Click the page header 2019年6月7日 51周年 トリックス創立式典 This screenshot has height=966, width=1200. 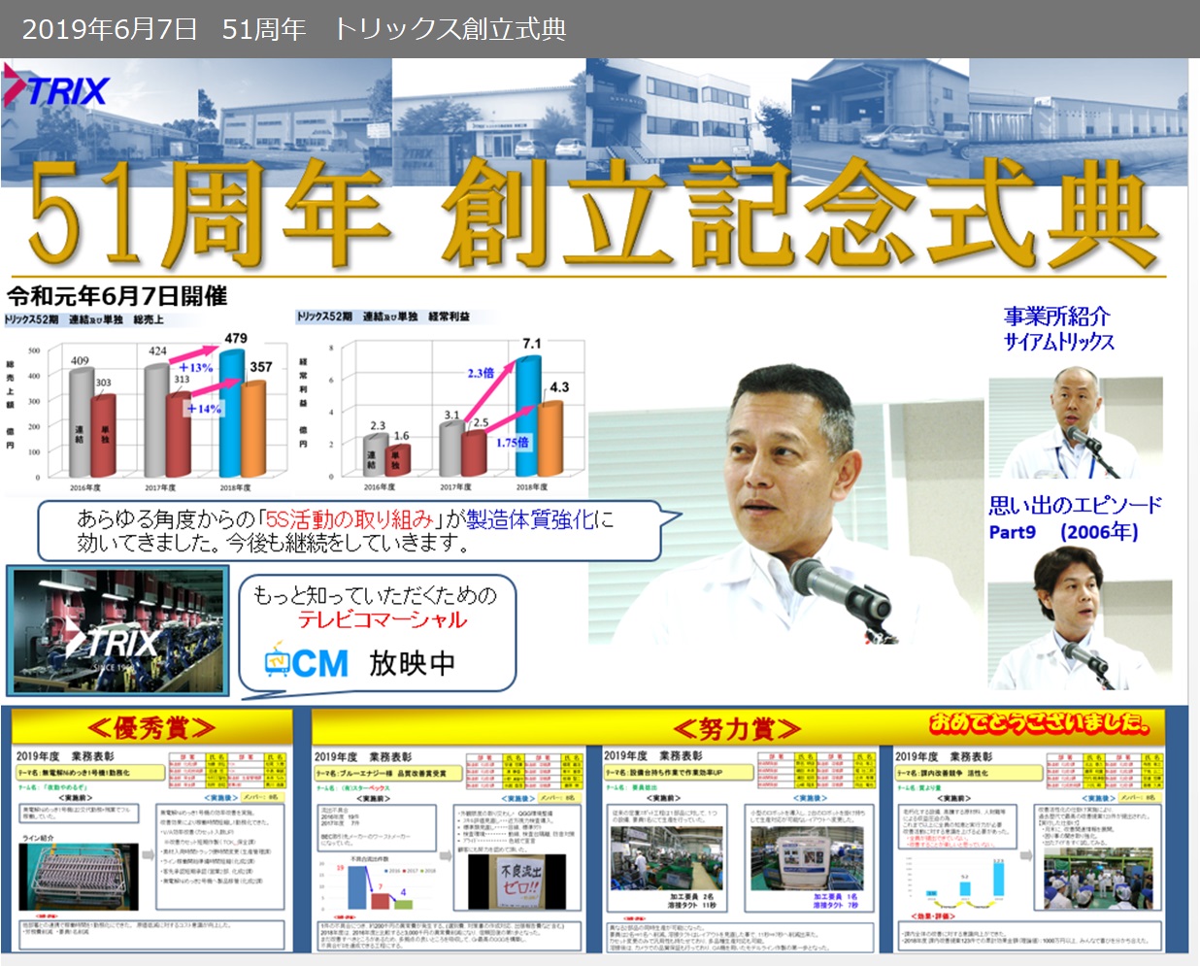(294, 29)
